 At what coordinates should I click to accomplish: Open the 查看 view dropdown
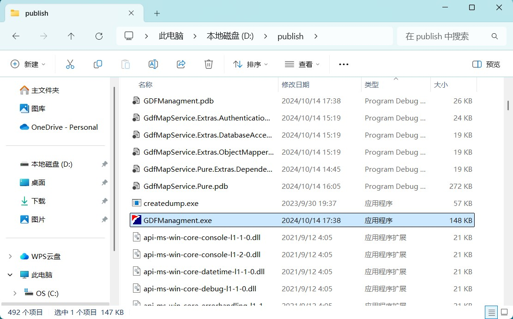302,64
